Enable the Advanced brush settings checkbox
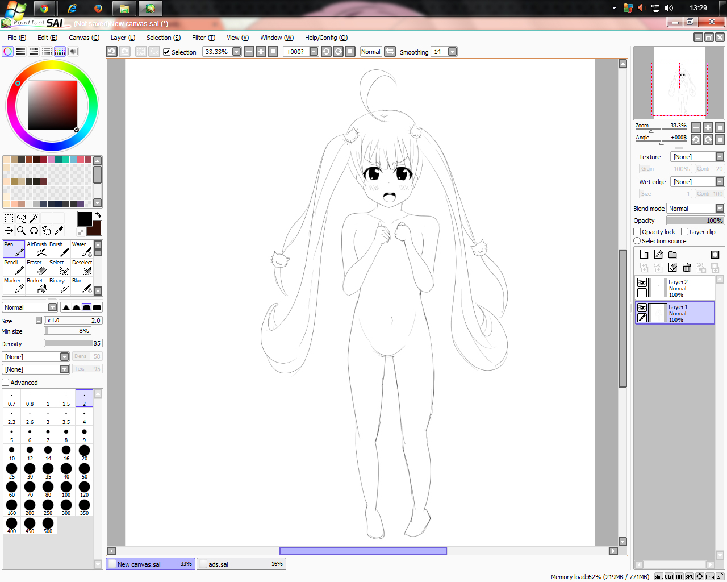Image resolution: width=727 pixels, height=582 pixels. tap(6, 383)
